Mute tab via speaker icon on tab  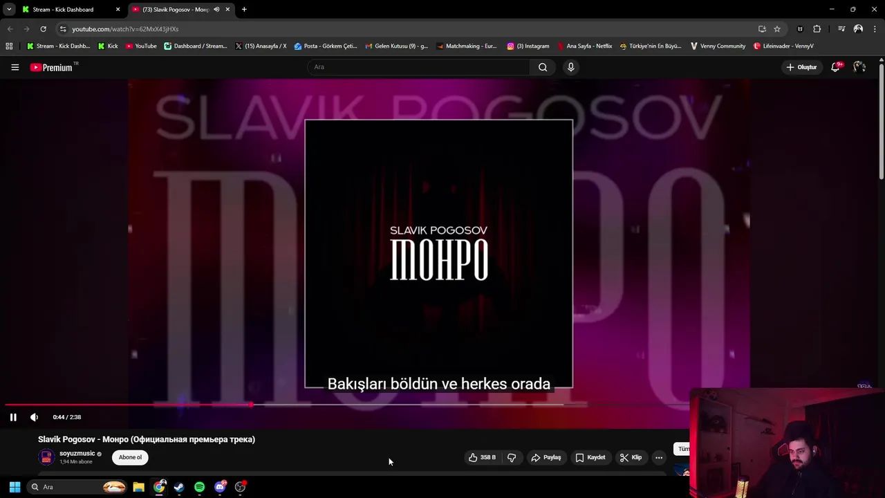[x=216, y=10]
